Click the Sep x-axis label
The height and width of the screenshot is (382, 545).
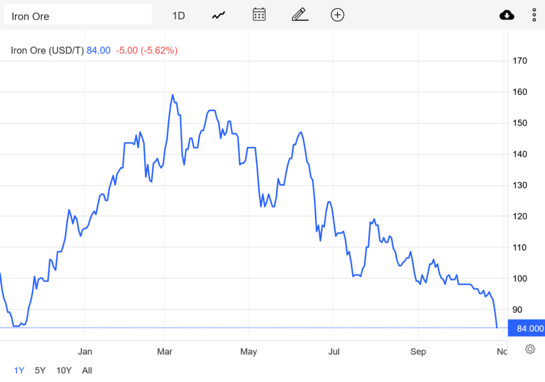coord(418,351)
